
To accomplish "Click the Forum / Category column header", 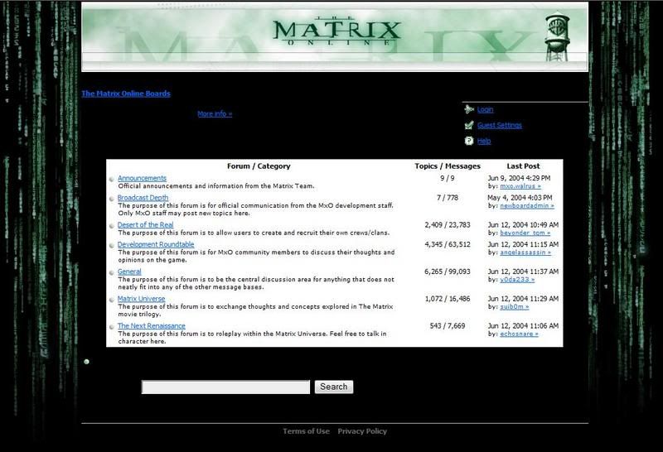I will (259, 166).
